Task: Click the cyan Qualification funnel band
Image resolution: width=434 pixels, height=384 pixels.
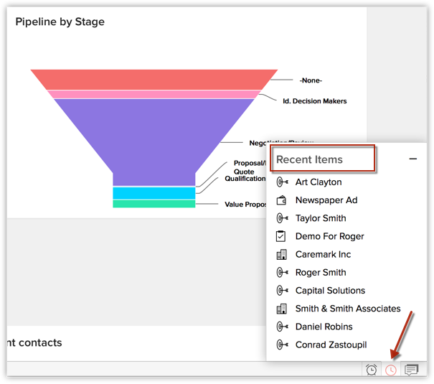Action: point(154,193)
